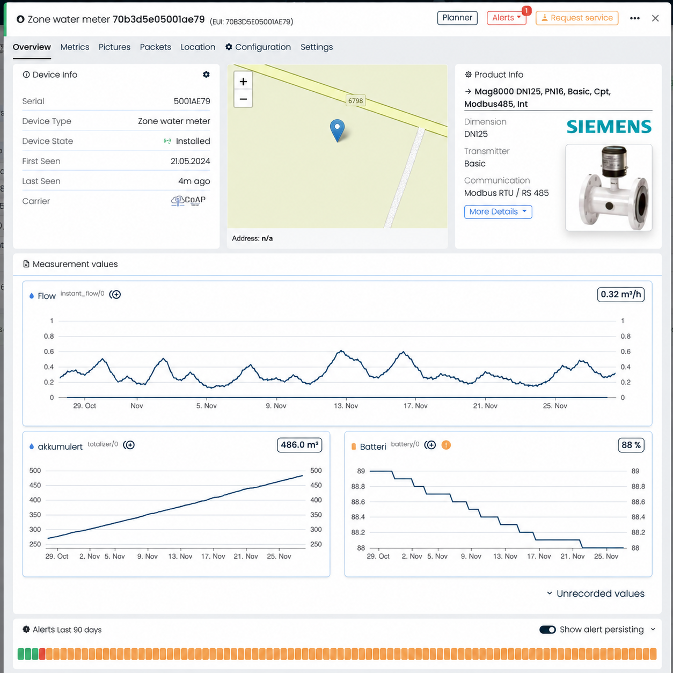Click the 0.32 m³/h flow value badge

click(621, 295)
